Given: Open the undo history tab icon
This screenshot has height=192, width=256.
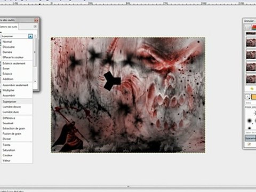Looking at the screenshot, I should coord(254,28).
